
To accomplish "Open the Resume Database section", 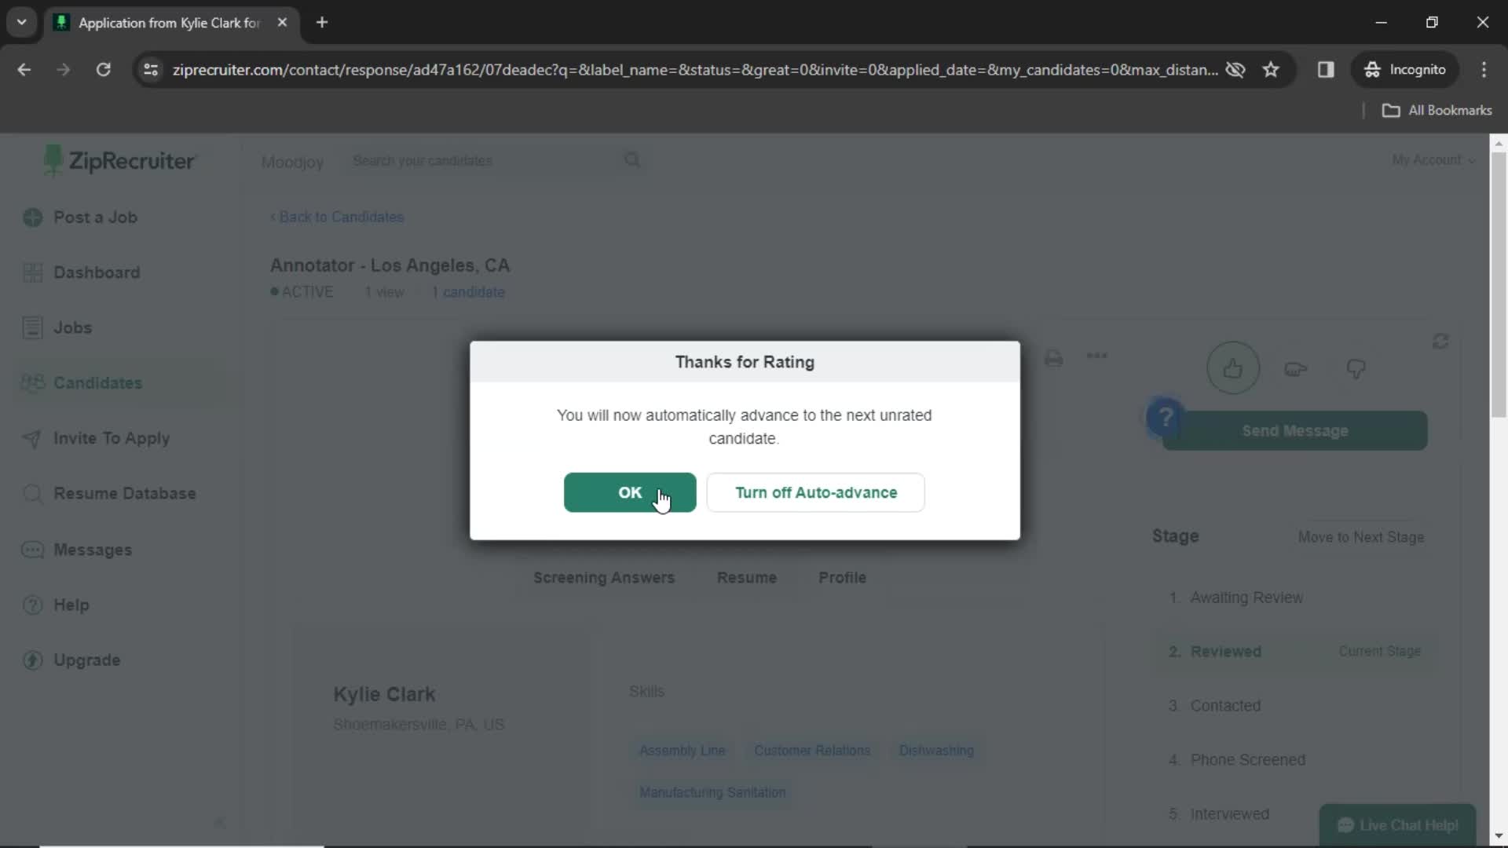I will pos(124,493).
